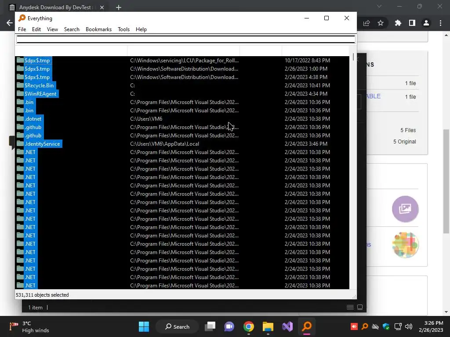Click the AnyDesk tray icon
The image size is (450, 337).
point(354,326)
